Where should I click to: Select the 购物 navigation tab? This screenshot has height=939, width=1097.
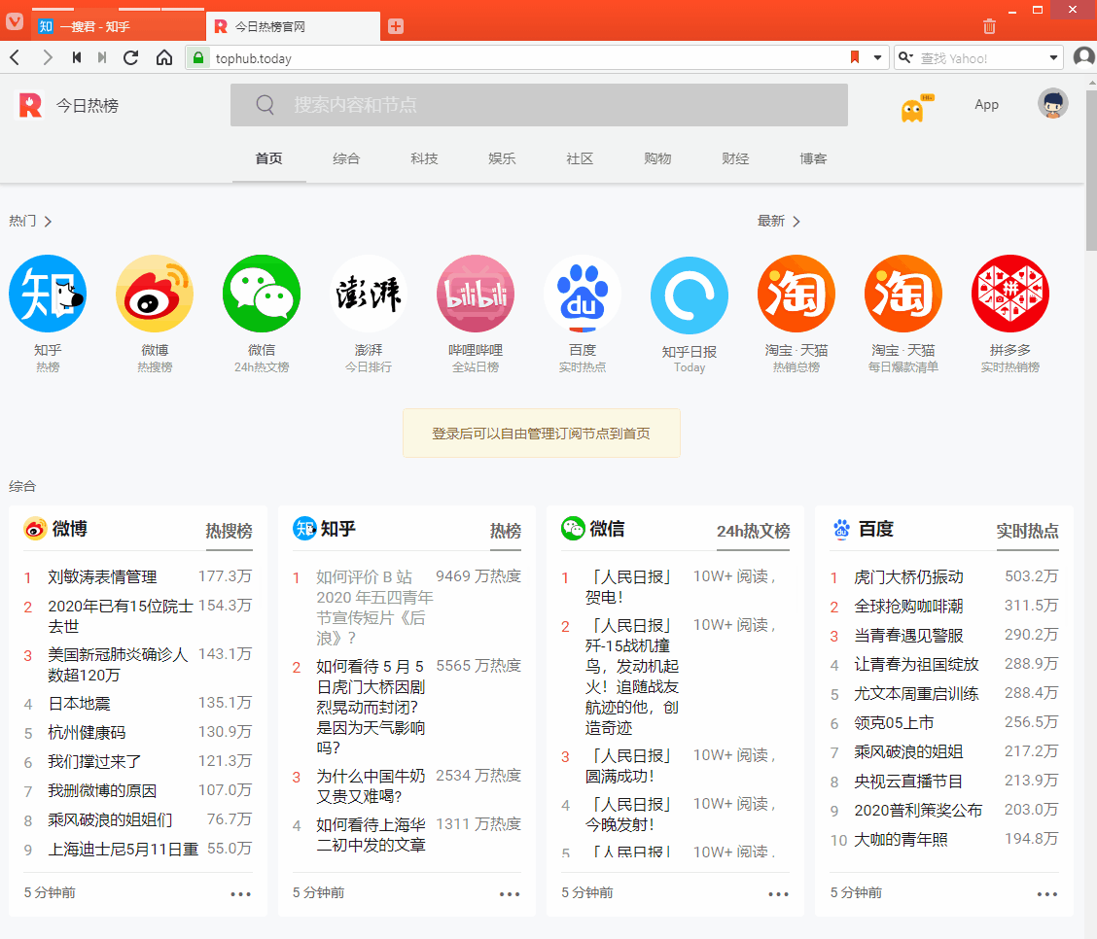pos(657,158)
